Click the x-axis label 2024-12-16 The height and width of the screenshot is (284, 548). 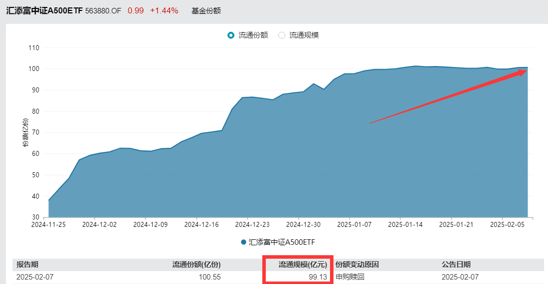tap(201, 225)
